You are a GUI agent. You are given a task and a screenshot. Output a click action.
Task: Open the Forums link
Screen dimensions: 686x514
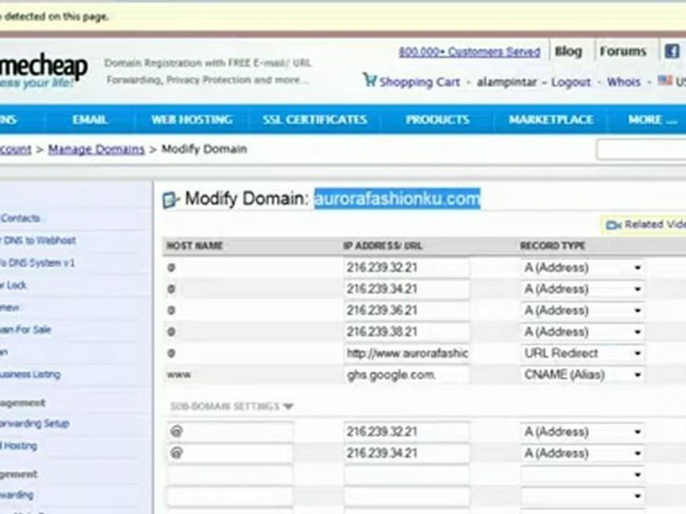point(623,51)
